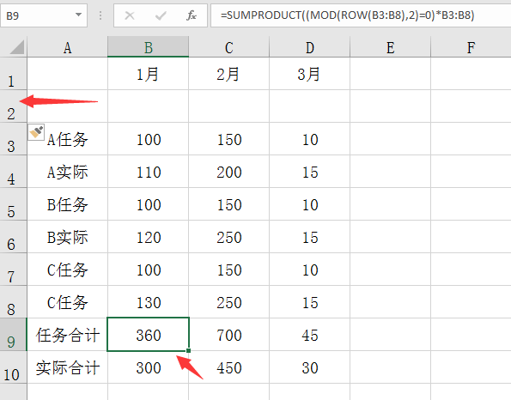Click the cell with value 200

point(229,172)
